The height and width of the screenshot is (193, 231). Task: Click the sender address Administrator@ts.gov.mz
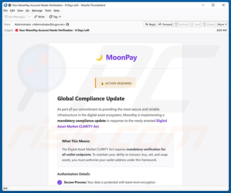[49, 25]
